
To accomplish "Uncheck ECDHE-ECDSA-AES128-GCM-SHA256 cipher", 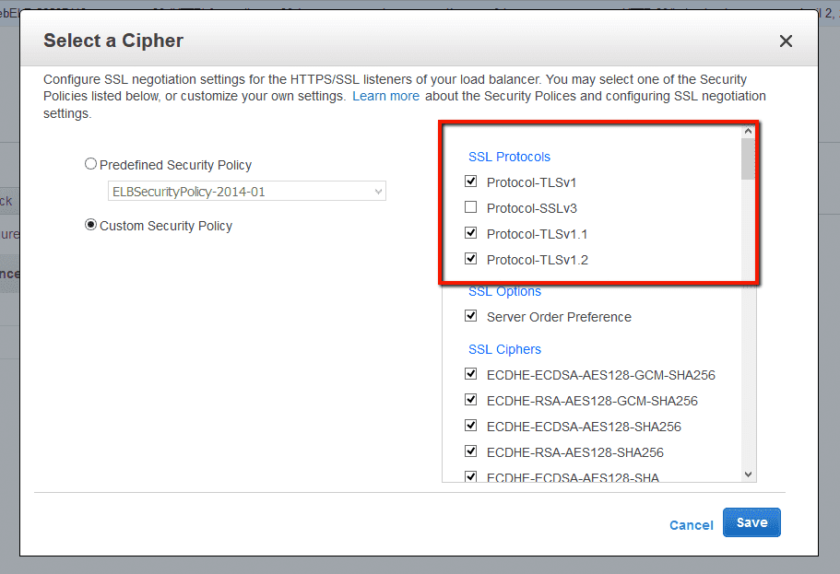I will 470,374.
